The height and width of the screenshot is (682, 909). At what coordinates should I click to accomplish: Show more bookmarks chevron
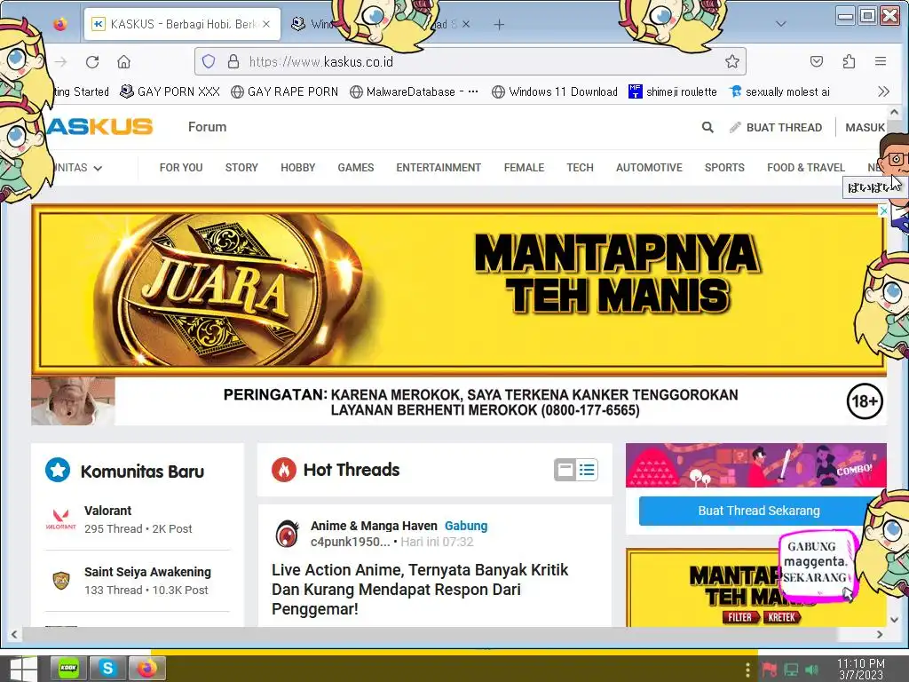coord(883,91)
